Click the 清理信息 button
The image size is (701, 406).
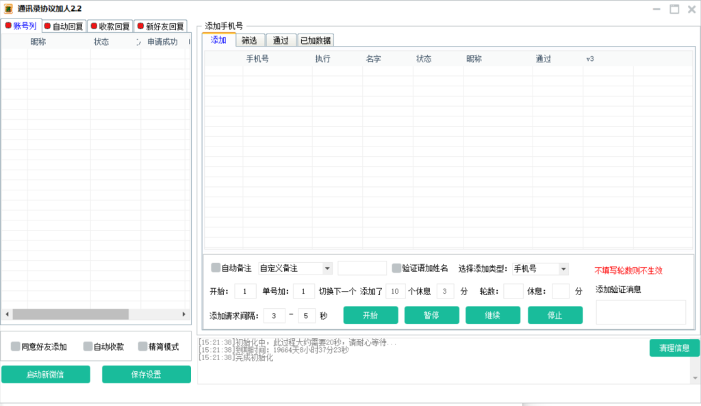point(674,348)
